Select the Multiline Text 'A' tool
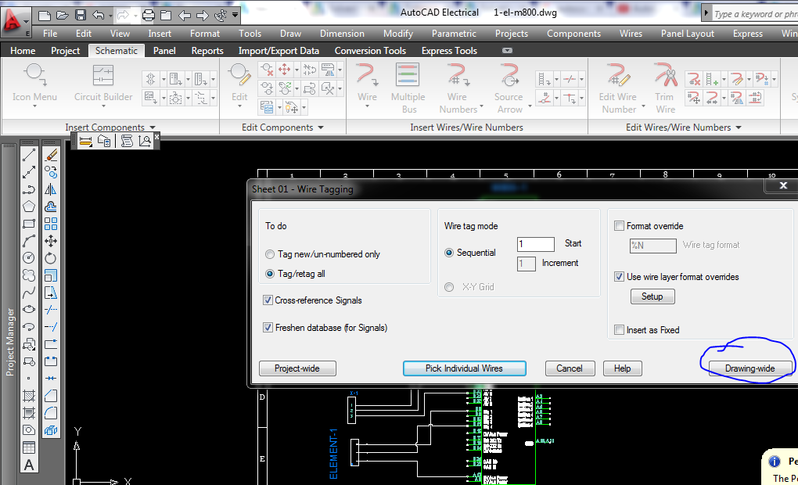This screenshot has width=798, height=485. (29, 465)
